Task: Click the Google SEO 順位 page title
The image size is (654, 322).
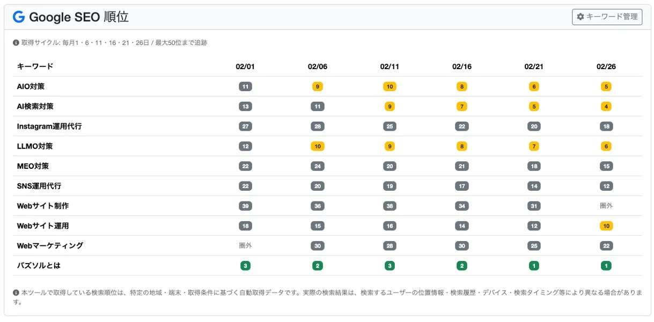Action: (79, 17)
